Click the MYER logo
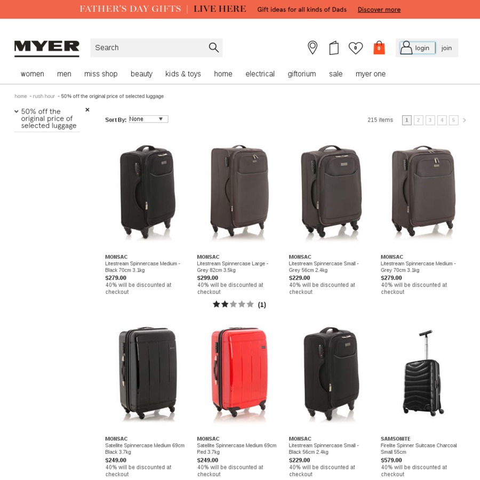Screen dimensions: 480x480 click(x=47, y=49)
